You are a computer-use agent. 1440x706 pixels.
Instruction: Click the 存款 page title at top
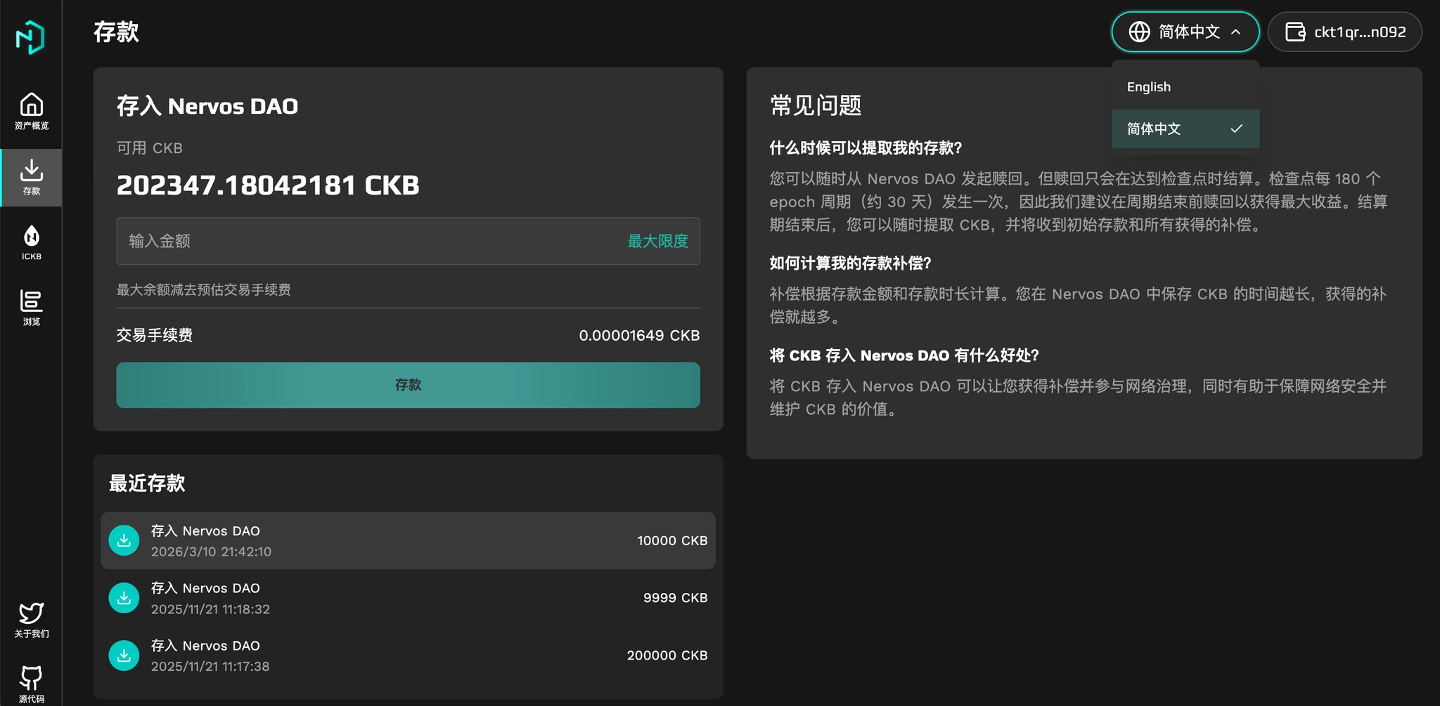point(116,32)
